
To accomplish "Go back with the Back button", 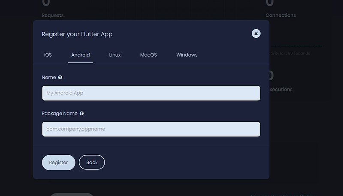I will (x=92, y=162).
